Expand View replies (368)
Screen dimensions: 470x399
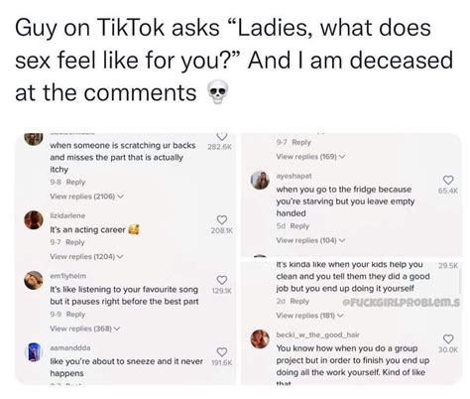pos(85,329)
